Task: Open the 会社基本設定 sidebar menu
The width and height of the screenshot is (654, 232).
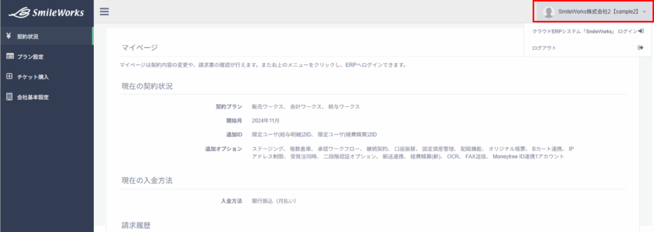Action: (x=47, y=98)
